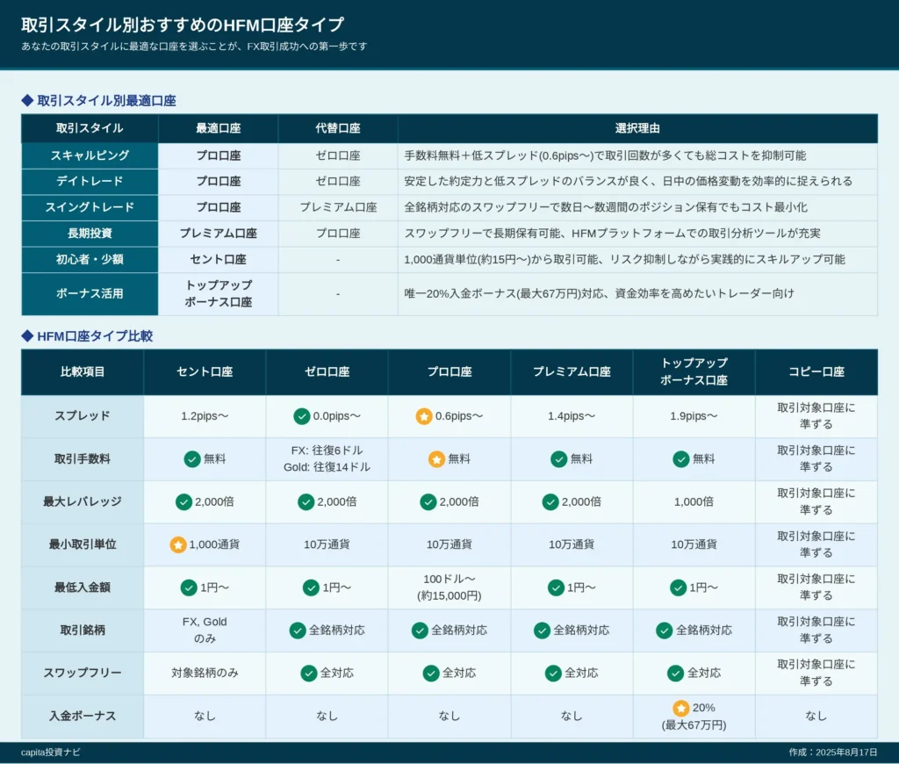Click the 最小取引単位 row label
Screen dimensions: 899x764
[83, 544]
